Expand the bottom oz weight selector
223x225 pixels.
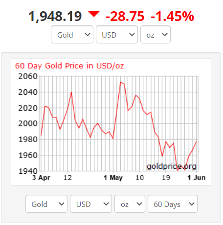point(130,204)
